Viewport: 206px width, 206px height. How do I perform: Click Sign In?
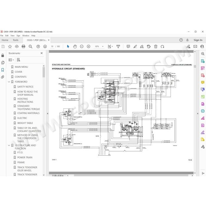(x=198, y=40)
